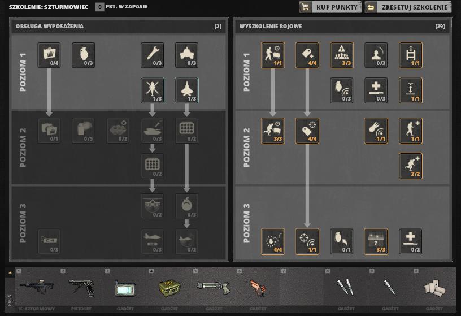The width and height of the screenshot is (461, 316).
Task: Select the C4 explosive skill 0/3
Action: click(x=49, y=241)
